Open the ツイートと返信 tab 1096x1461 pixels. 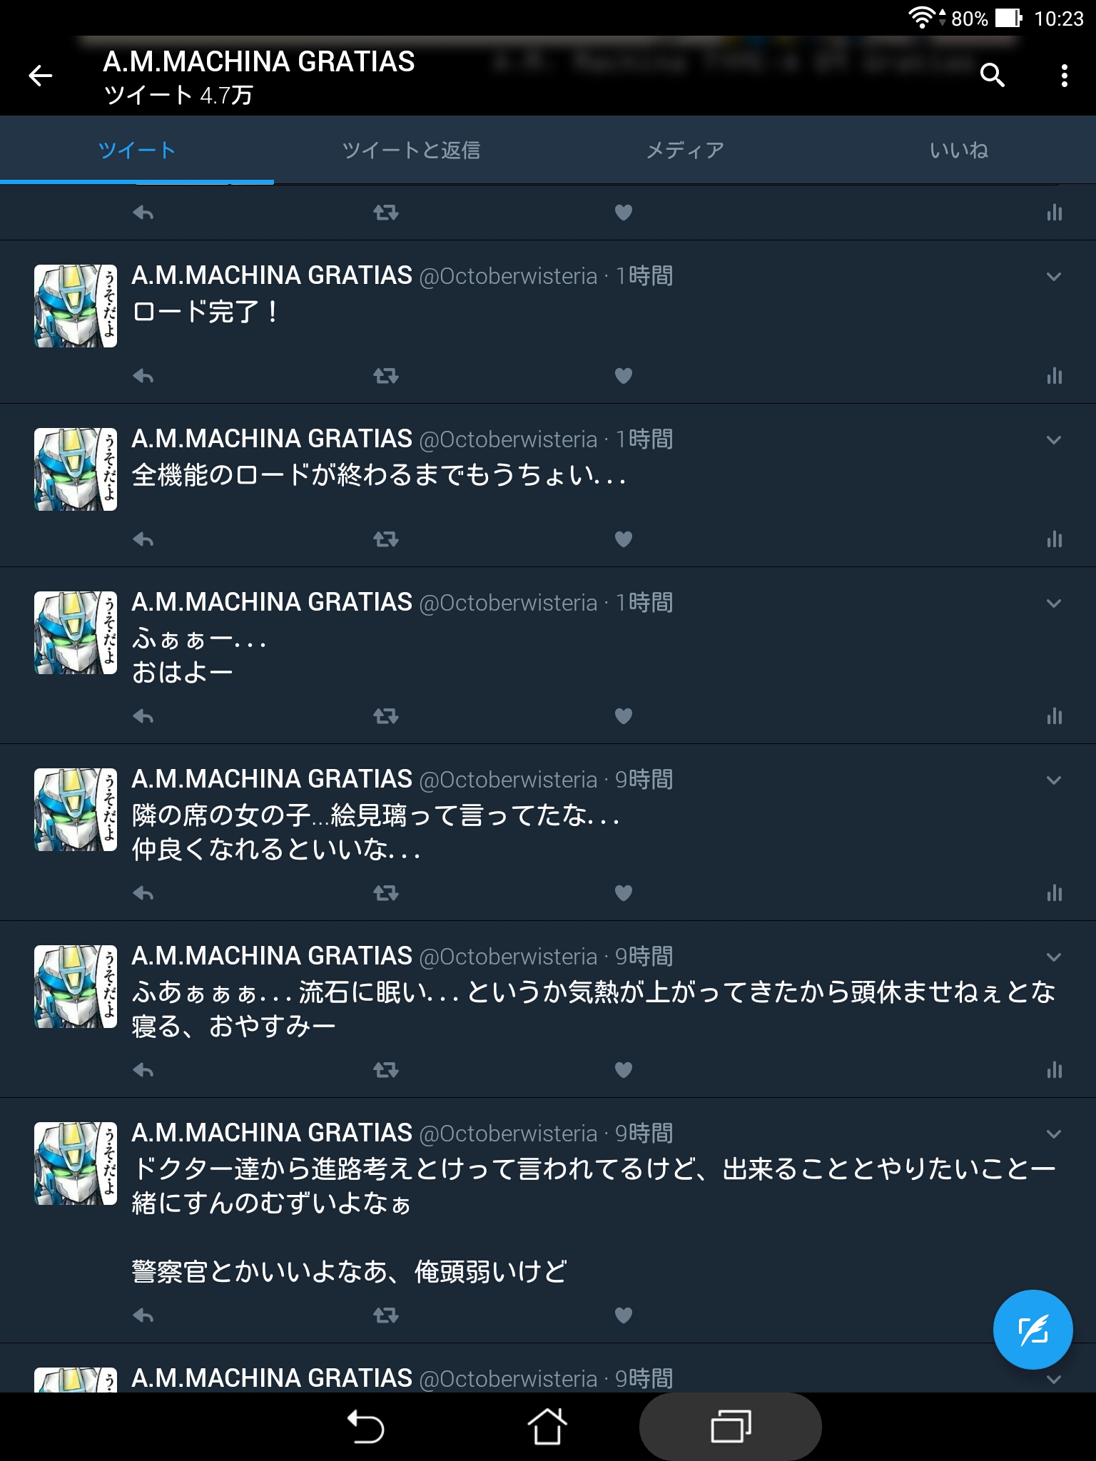click(411, 151)
